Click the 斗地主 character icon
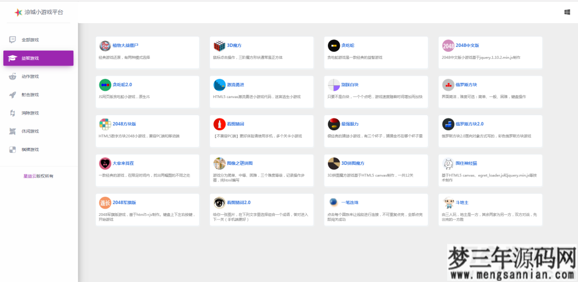 (448, 203)
